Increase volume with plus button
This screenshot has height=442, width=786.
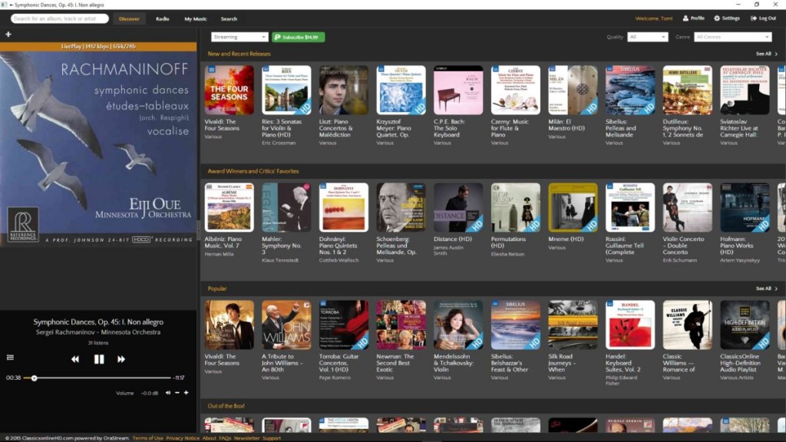tap(186, 393)
